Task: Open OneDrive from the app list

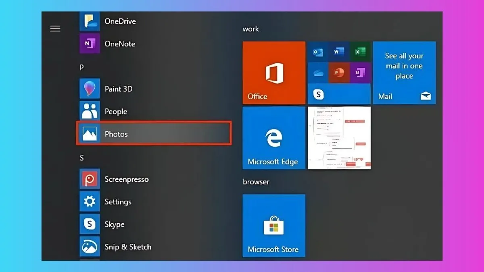Action: click(120, 21)
